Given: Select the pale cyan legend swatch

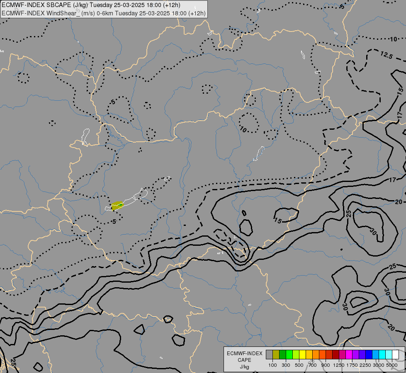Looking at the screenshot, I should pos(389,354).
